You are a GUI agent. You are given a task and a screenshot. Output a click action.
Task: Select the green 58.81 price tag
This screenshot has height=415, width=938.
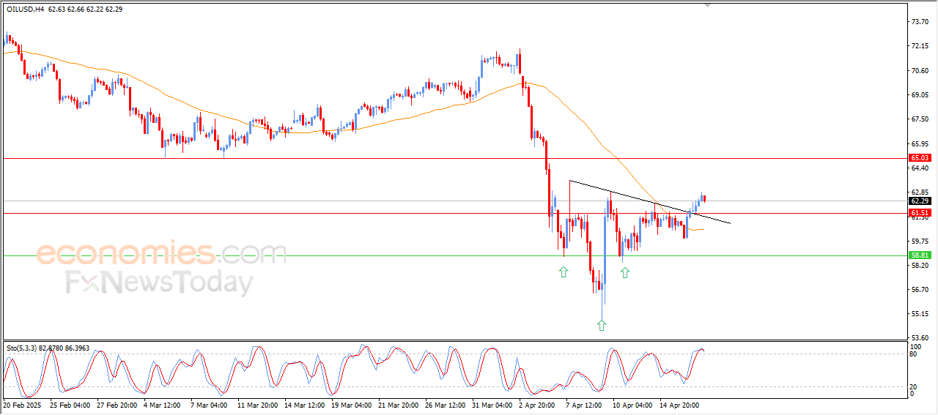pyautogui.click(x=920, y=255)
